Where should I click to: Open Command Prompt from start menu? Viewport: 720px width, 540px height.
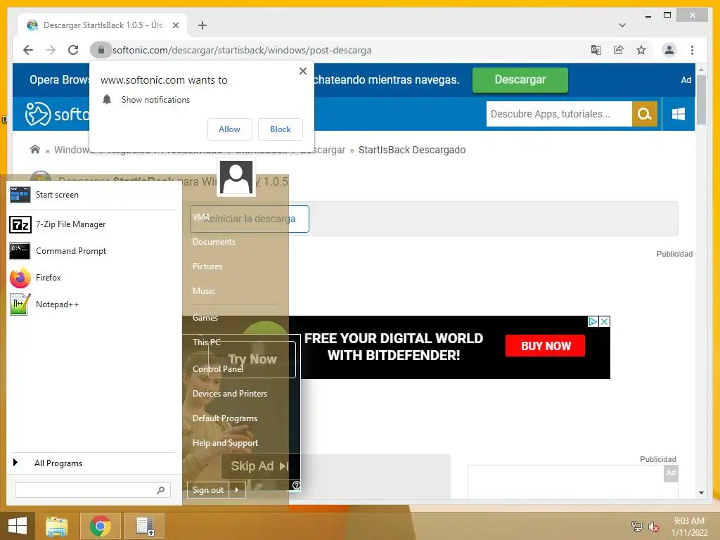coord(92,251)
